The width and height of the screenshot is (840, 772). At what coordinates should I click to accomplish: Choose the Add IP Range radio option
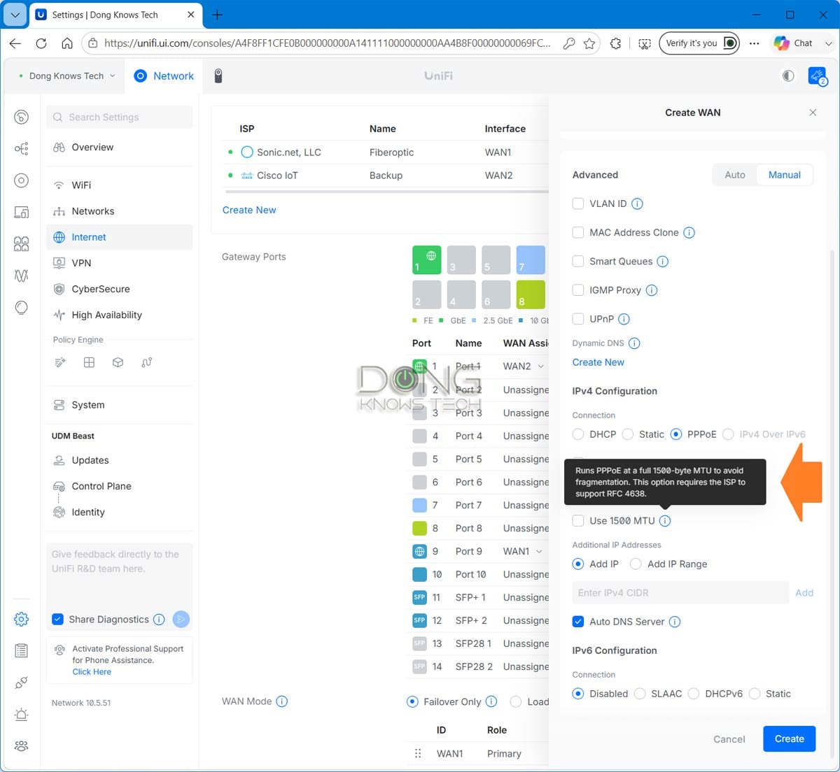click(x=636, y=564)
